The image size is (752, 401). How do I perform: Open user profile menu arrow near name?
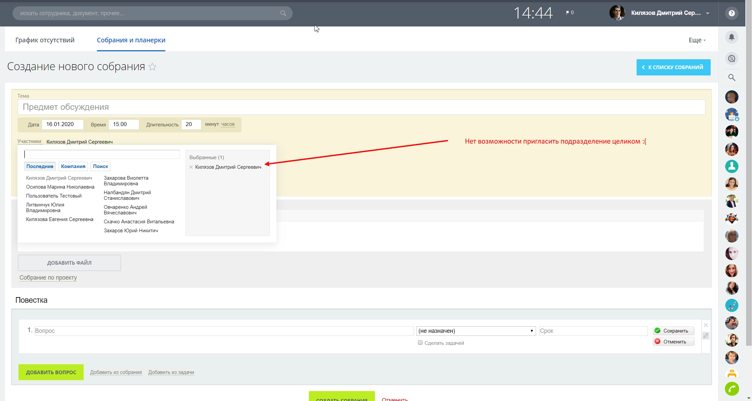tap(708, 14)
